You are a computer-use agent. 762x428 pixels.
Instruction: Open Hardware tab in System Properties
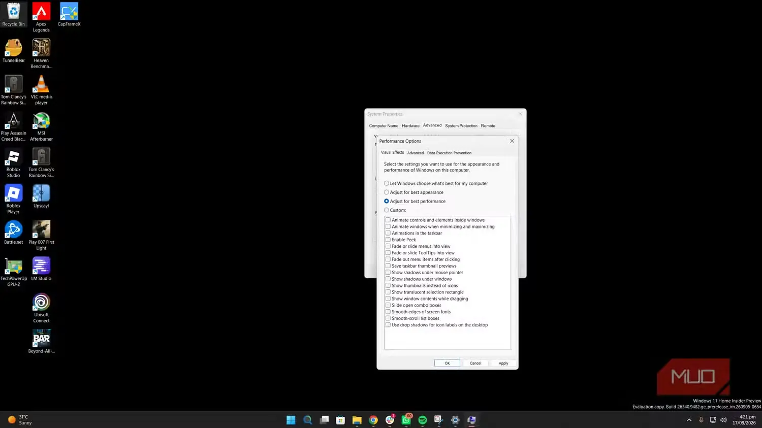coord(410,126)
